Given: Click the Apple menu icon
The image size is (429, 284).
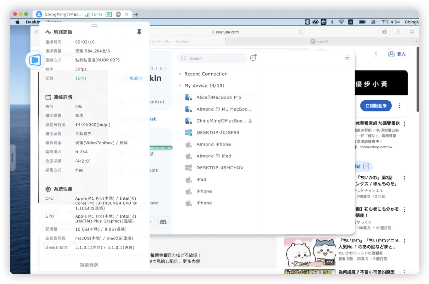Looking at the screenshot, I should click(x=18, y=22).
